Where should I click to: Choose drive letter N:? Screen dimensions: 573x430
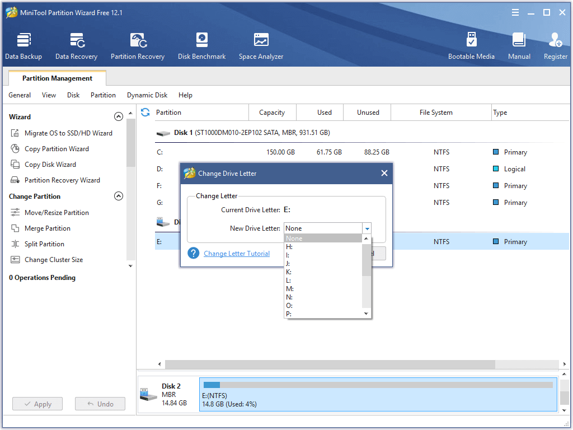pyautogui.click(x=323, y=297)
